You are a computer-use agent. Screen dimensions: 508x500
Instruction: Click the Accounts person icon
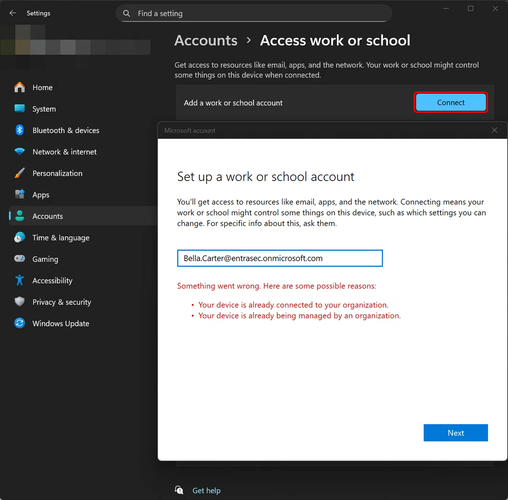coord(20,216)
